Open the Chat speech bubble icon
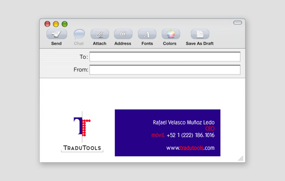285x181 pixels. (x=79, y=34)
